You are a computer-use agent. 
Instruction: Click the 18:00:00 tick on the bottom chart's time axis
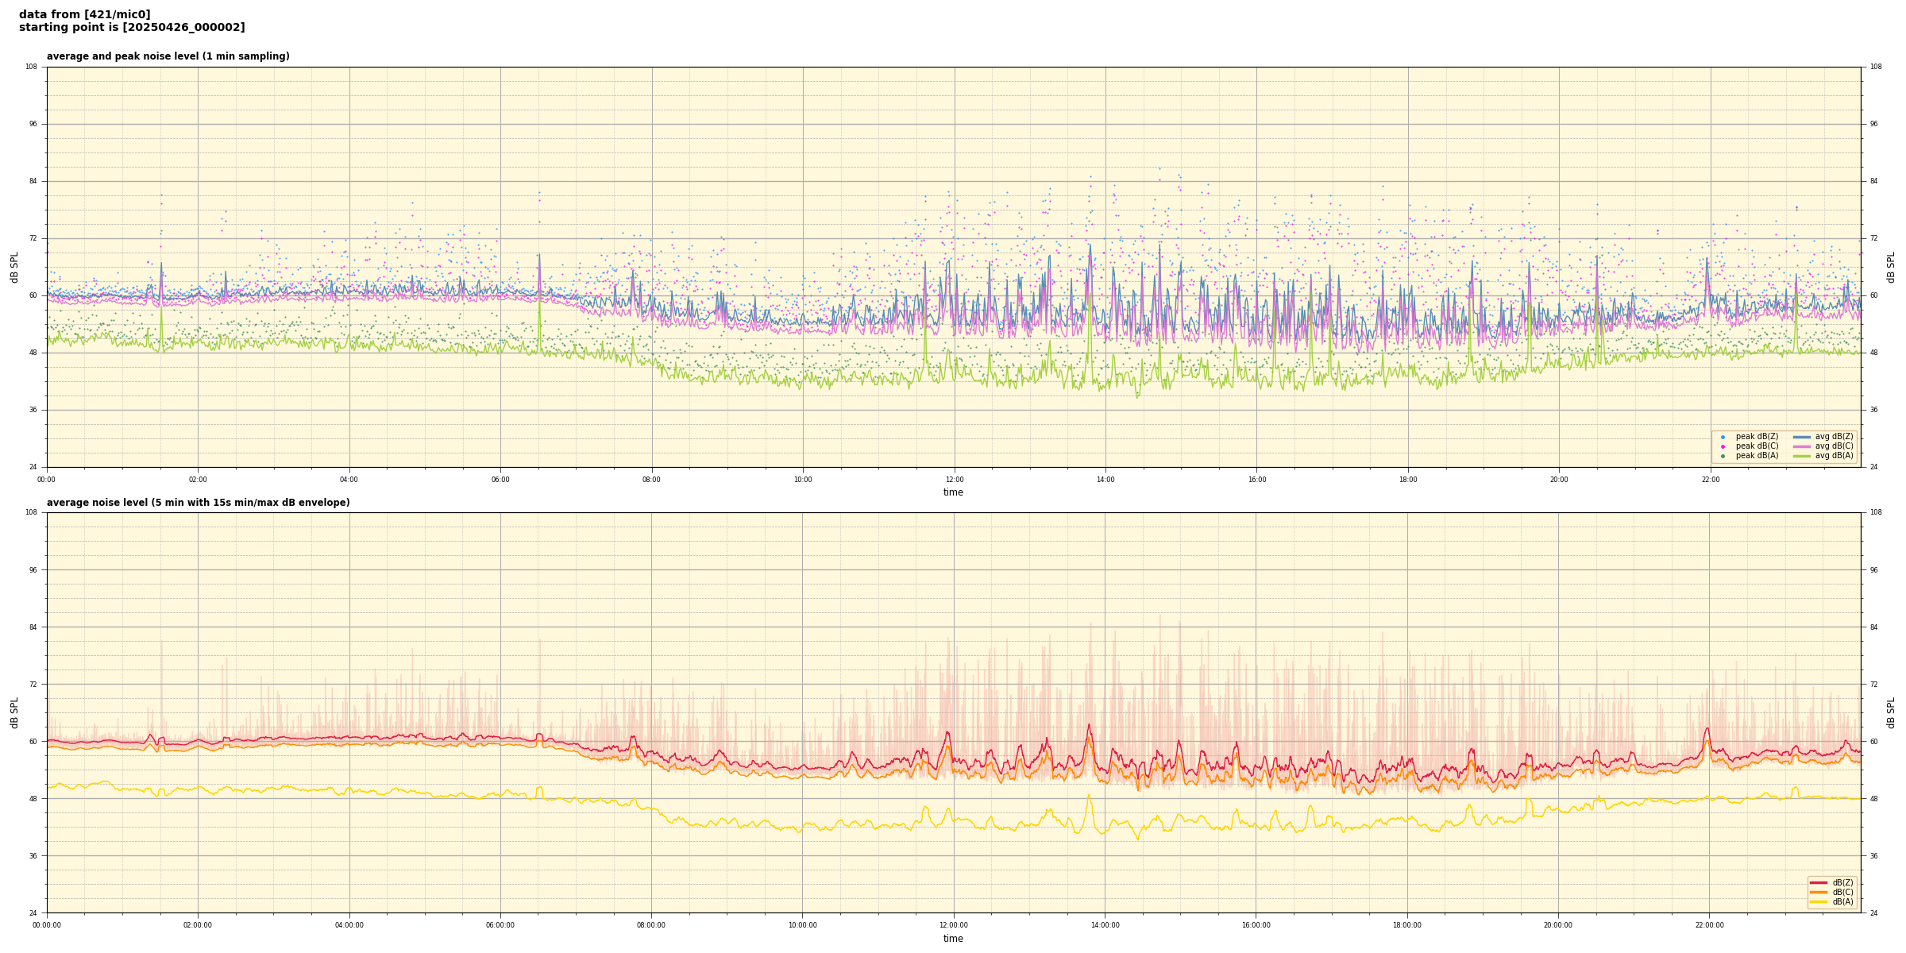1407,925
